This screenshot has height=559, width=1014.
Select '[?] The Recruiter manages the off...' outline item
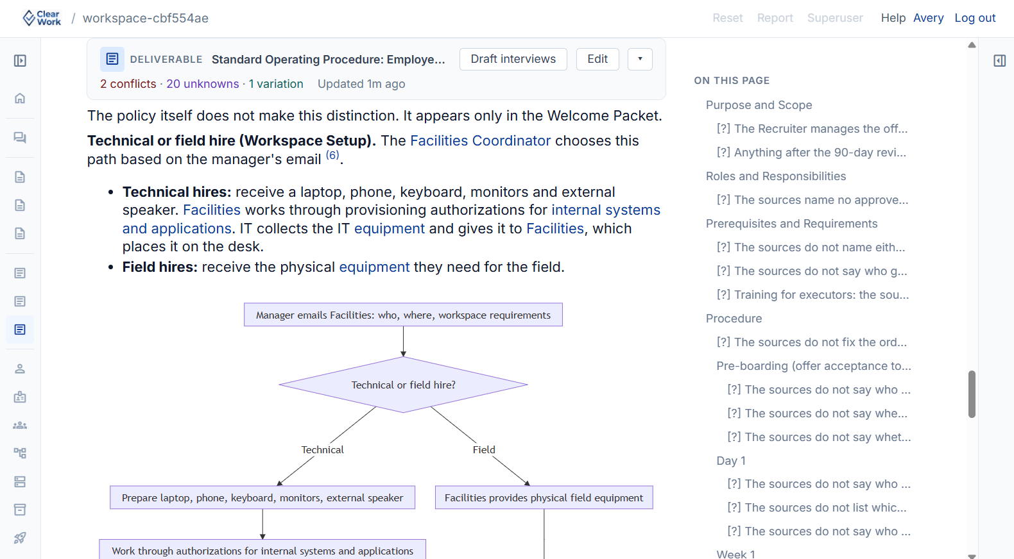pos(812,129)
